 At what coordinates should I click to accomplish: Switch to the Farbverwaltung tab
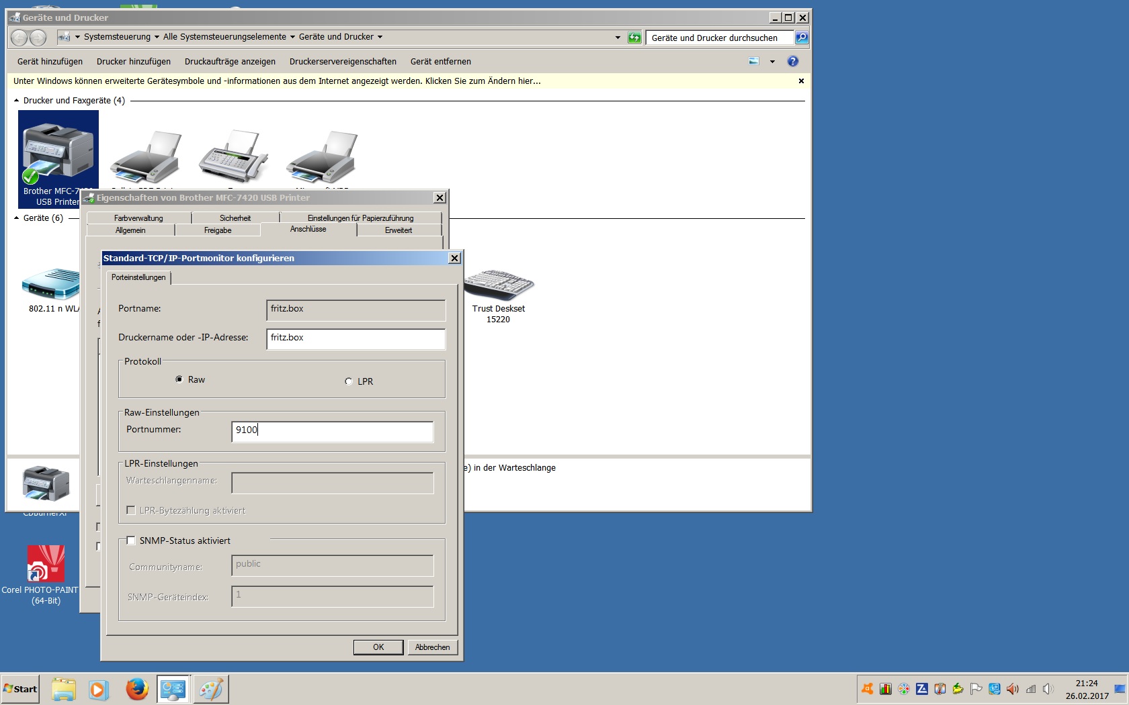[138, 218]
